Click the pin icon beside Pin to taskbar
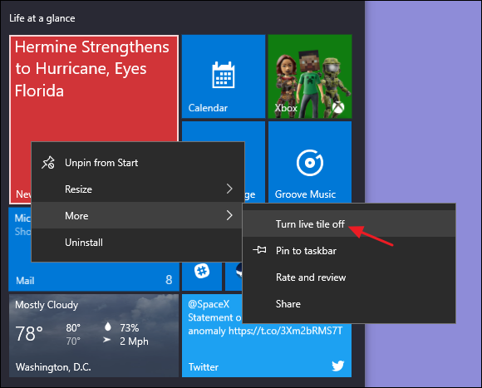482x388 pixels. (x=260, y=250)
